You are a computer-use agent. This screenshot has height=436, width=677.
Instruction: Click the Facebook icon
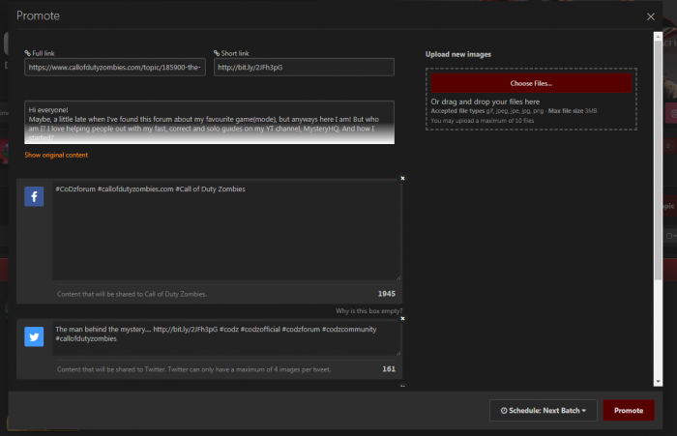click(x=34, y=197)
